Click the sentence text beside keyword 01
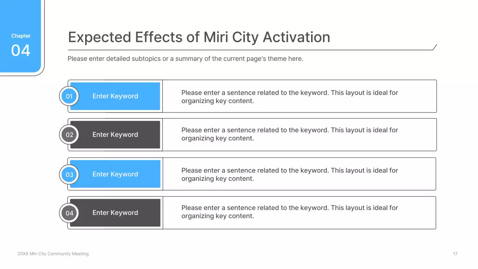This screenshot has height=269, width=478. (289, 97)
